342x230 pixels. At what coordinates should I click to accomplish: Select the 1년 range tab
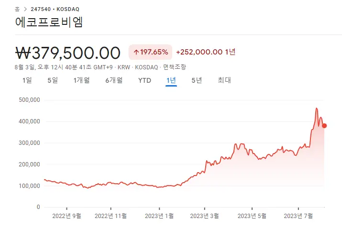171,80
